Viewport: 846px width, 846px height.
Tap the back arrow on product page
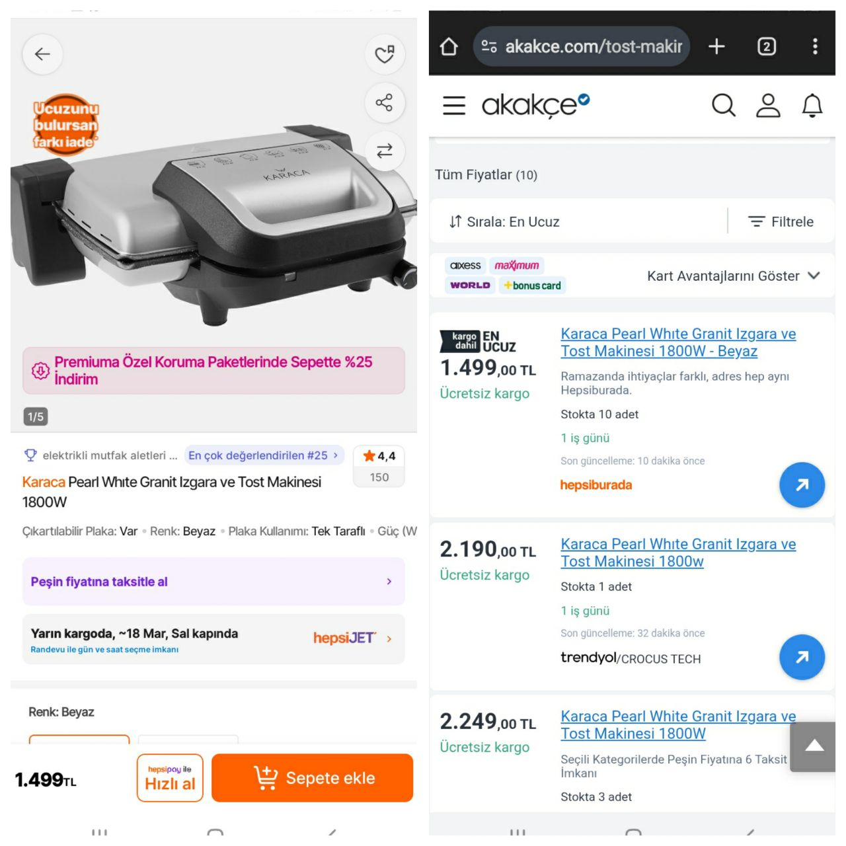pyautogui.click(x=42, y=54)
